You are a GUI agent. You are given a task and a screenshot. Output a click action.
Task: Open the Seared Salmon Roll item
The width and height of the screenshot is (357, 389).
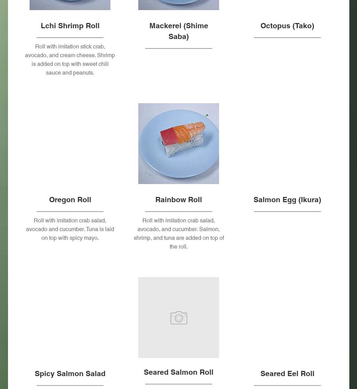pos(179,372)
